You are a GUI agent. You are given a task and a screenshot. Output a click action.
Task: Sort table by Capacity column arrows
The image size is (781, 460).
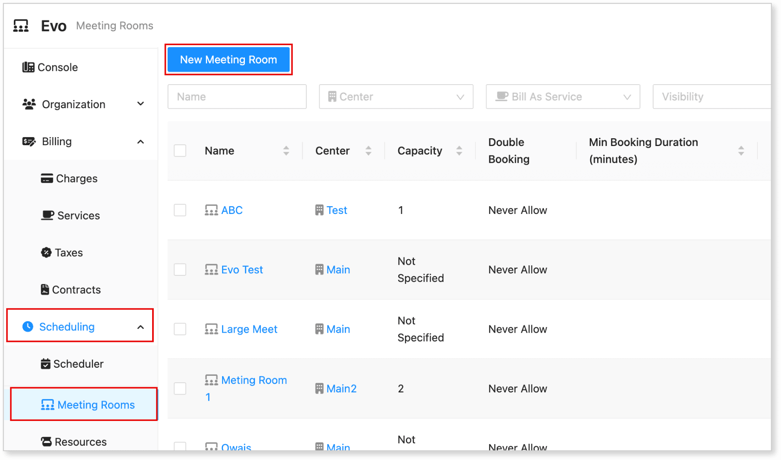[x=459, y=151]
